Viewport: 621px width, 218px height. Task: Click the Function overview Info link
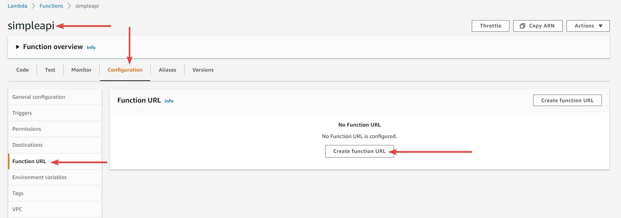(91, 47)
